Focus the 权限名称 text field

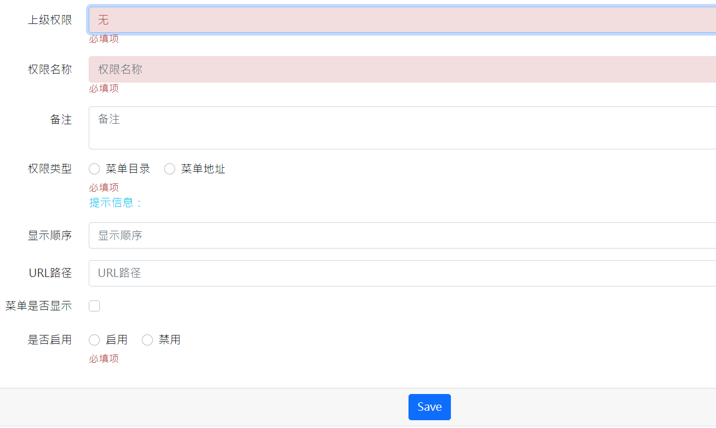402,69
